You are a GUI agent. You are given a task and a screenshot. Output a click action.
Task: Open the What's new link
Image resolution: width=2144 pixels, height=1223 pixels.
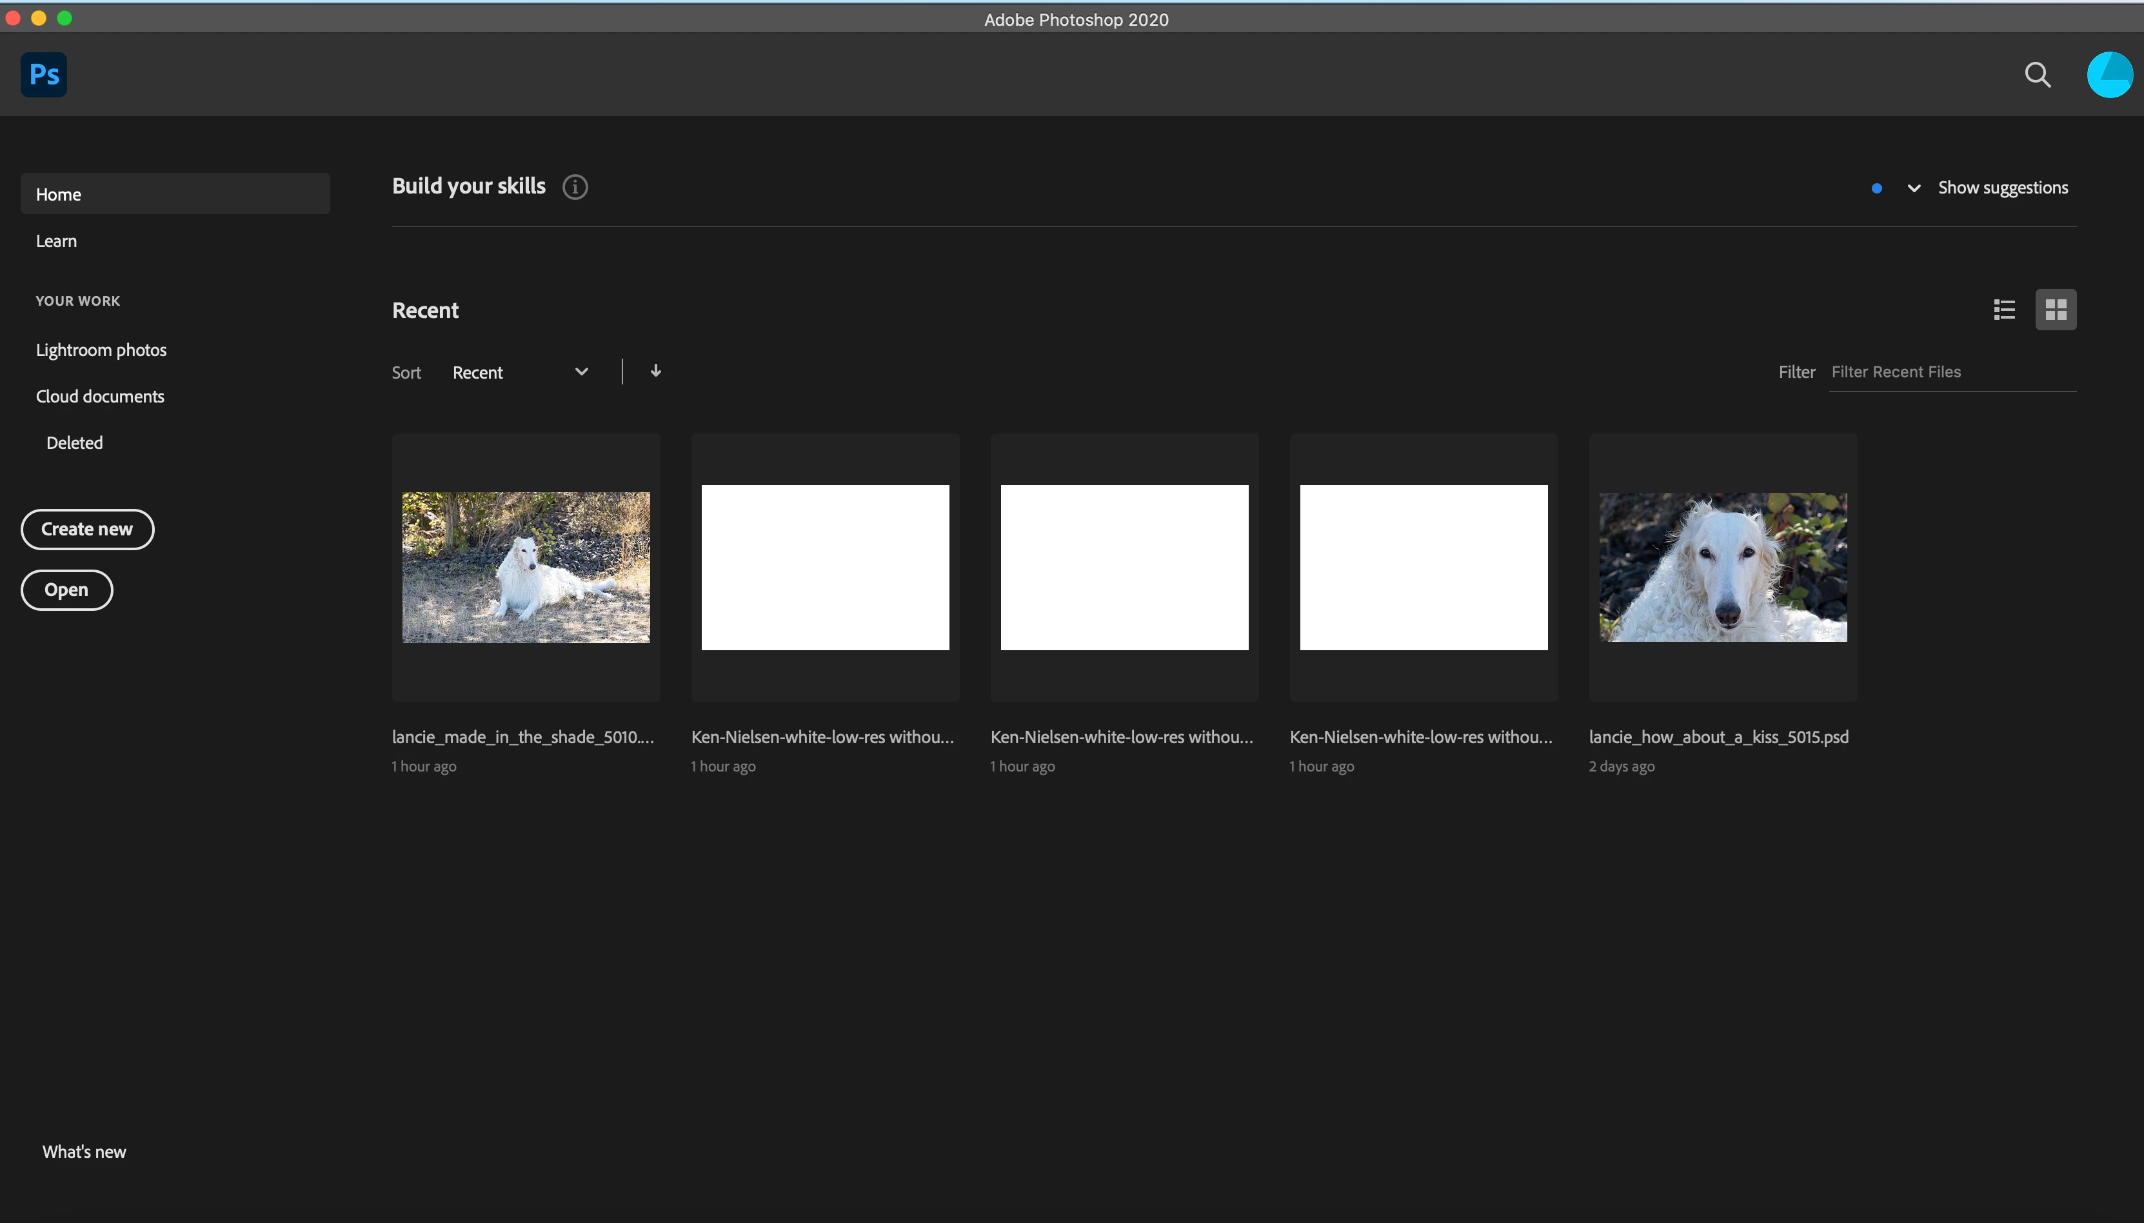click(84, 1151)
